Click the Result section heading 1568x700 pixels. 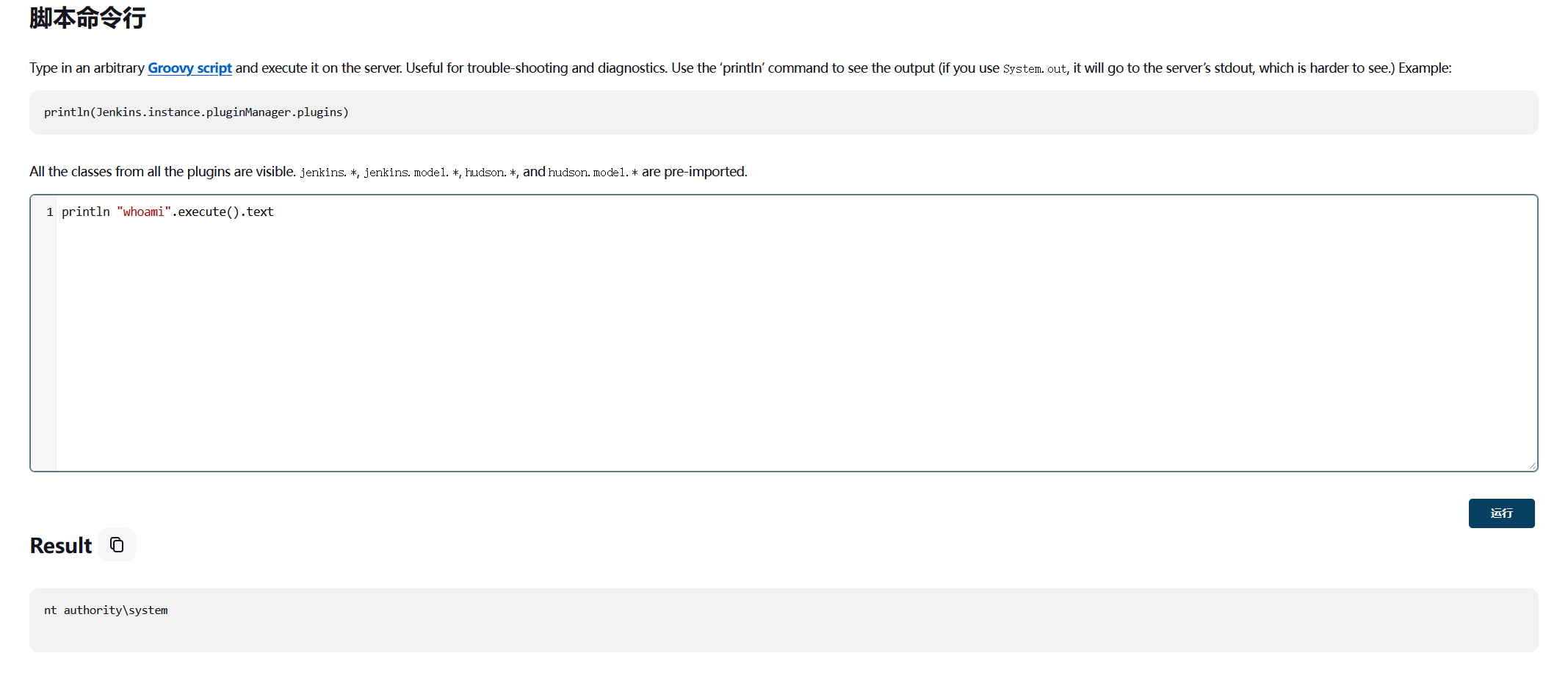pos(61,546)
